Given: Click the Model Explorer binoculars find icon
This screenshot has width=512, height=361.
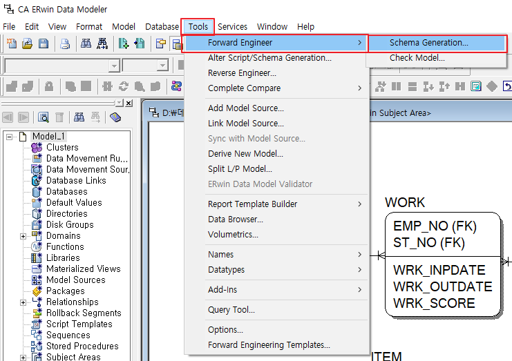Looking at the screenshot, I should point(79,117).
